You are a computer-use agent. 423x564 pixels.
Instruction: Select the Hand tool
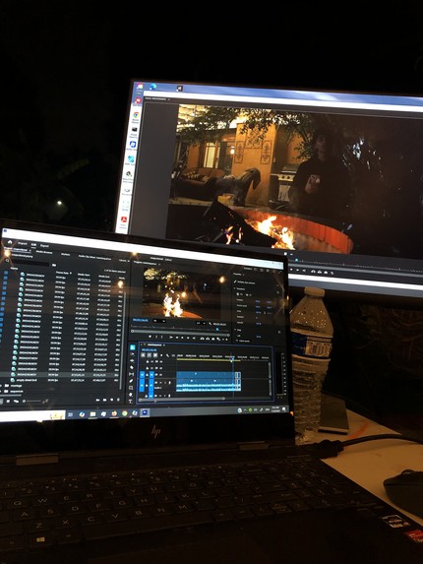[x=131, y=395]
